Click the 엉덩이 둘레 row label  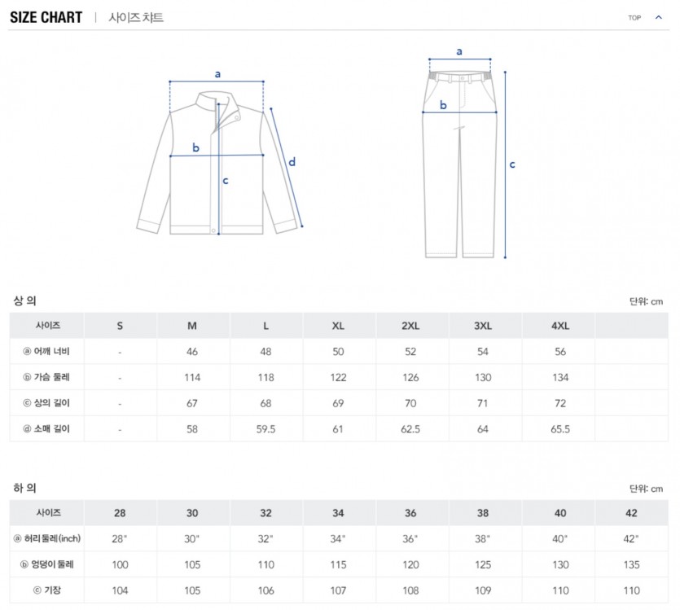(47, 564)
